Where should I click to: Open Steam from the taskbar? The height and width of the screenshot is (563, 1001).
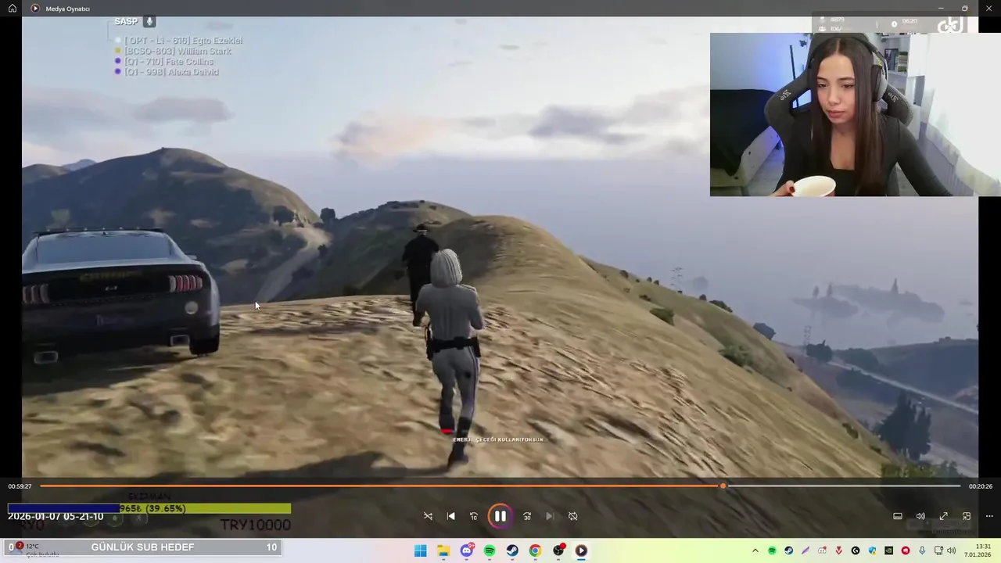512,550
